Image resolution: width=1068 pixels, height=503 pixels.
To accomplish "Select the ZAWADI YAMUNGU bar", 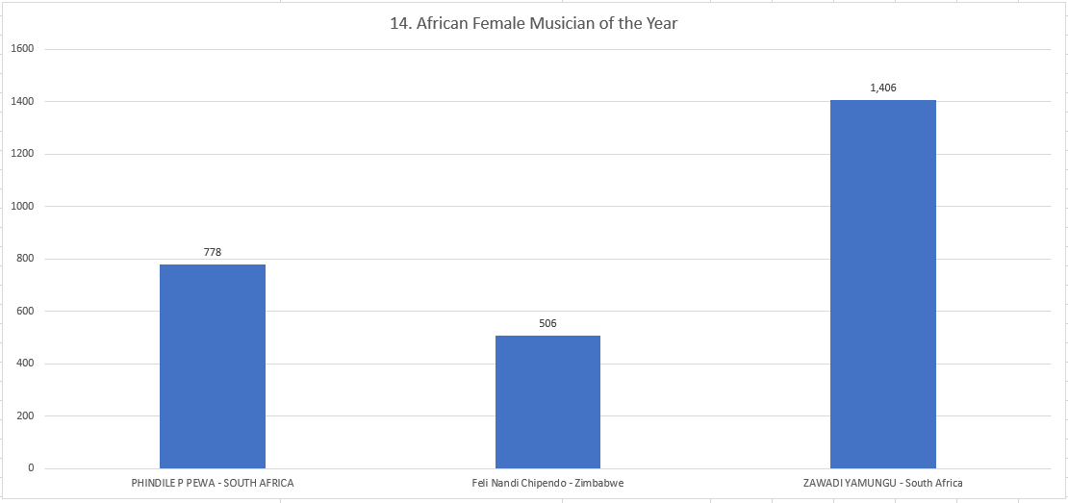I will click(882, 285).
